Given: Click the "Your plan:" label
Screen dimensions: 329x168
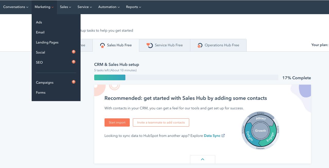Looking at the screenshot, I should point(320,45).
